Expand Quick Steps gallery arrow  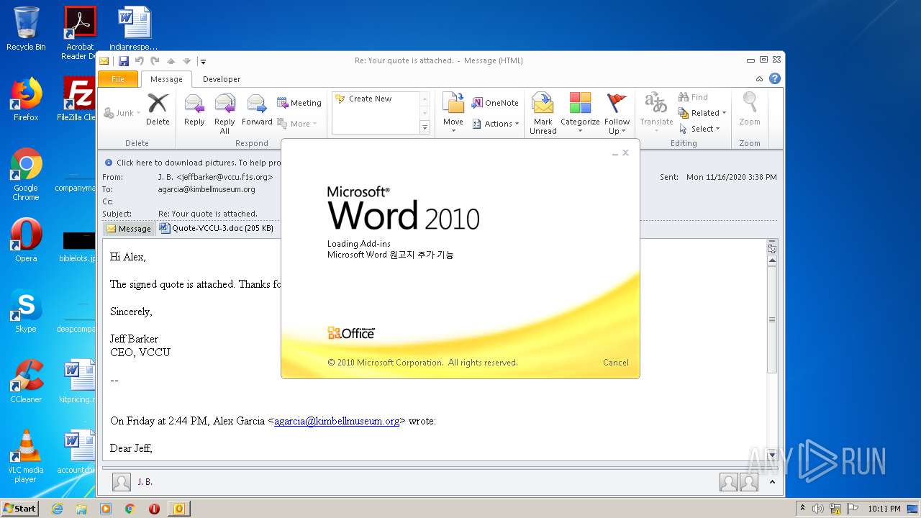(x=425, y=128)
